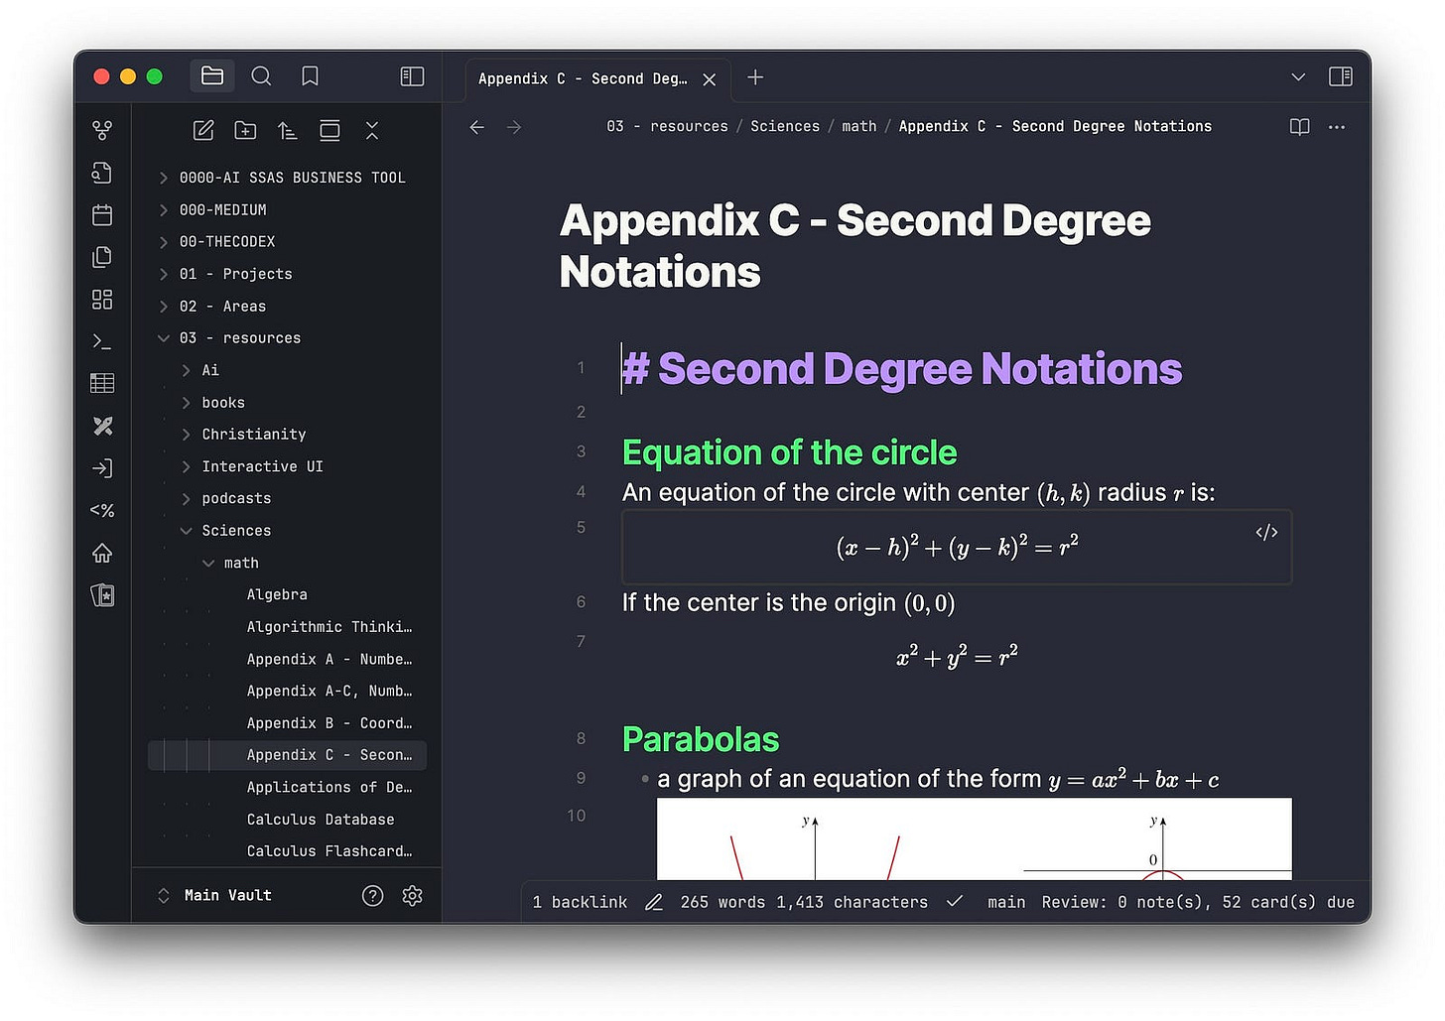1445x1021 pixels.
Task: Click the math breadcrumb
Action: (x=859, y=127)
